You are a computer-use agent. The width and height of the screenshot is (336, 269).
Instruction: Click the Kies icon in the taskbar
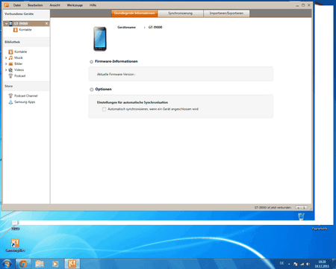pyautogui.click(x=72, y=264)
